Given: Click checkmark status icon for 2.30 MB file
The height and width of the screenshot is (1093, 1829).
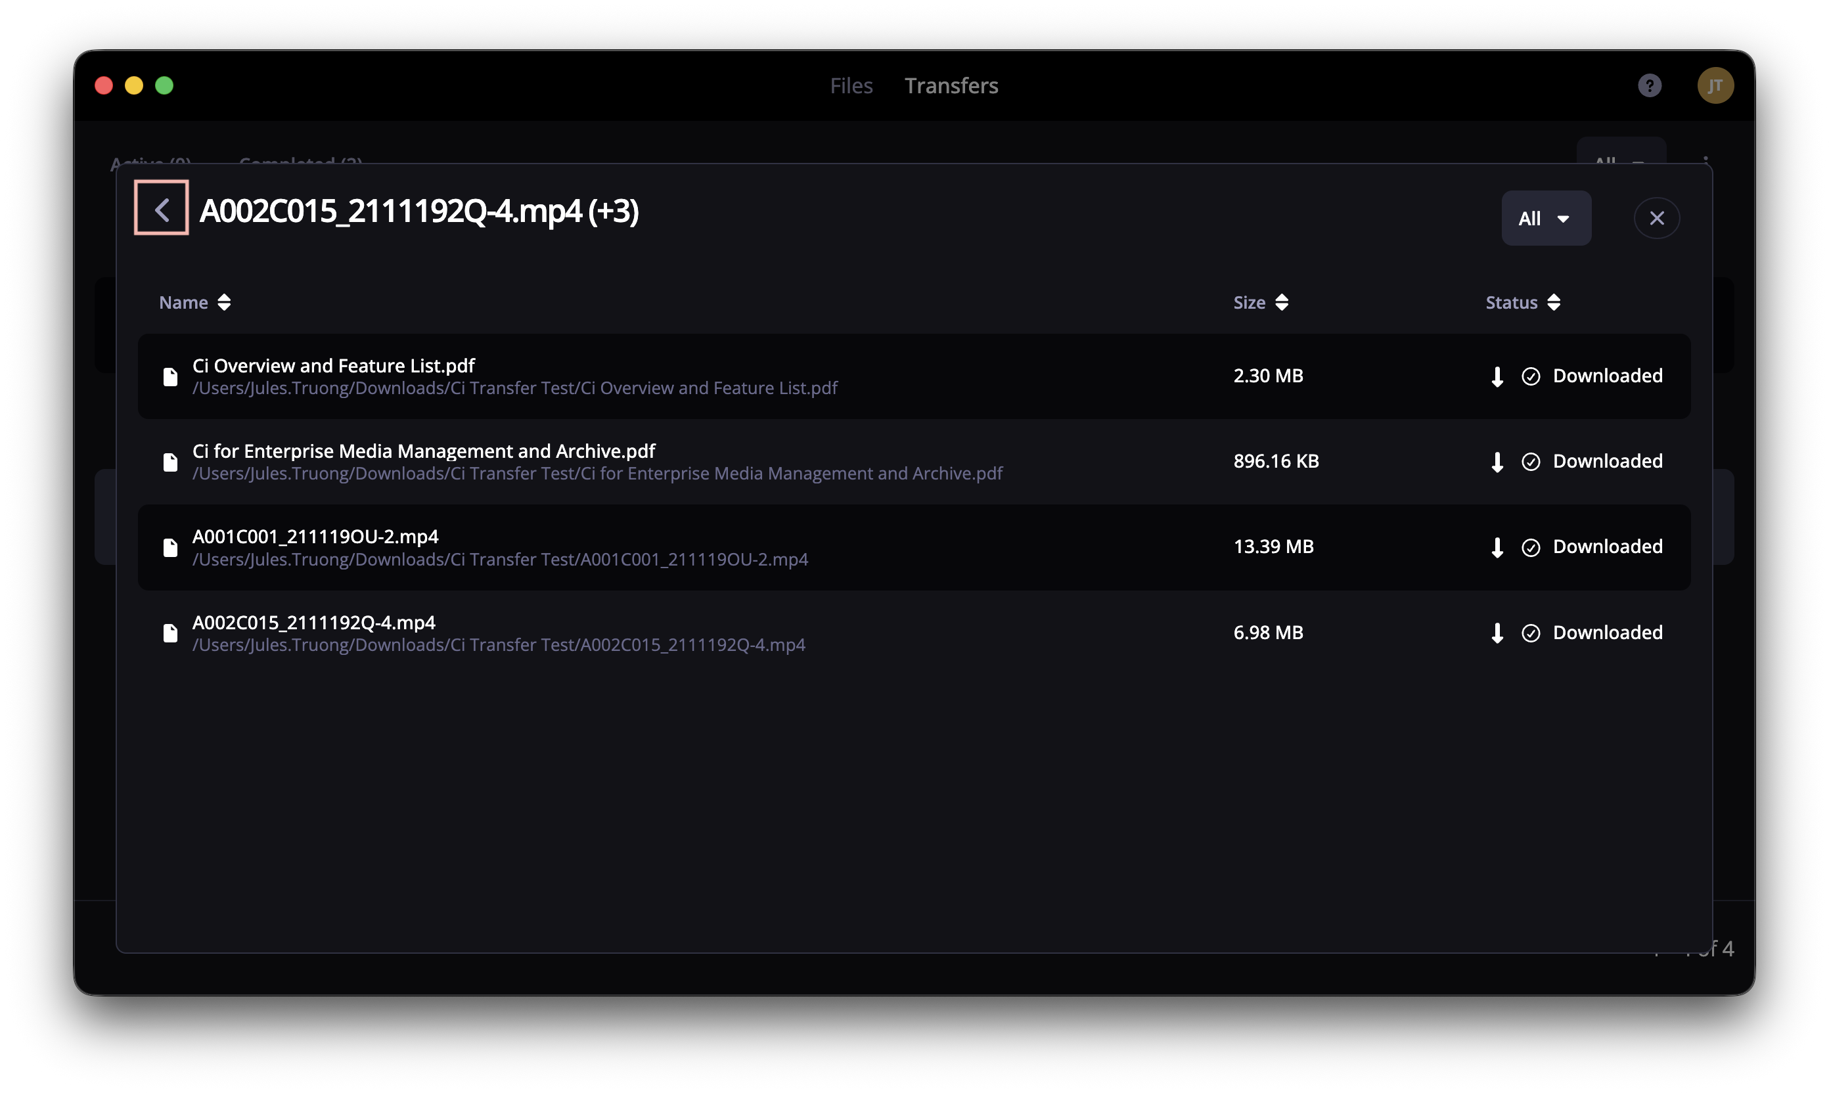Looking at the screenshot, I should (x=1530, y=377).
